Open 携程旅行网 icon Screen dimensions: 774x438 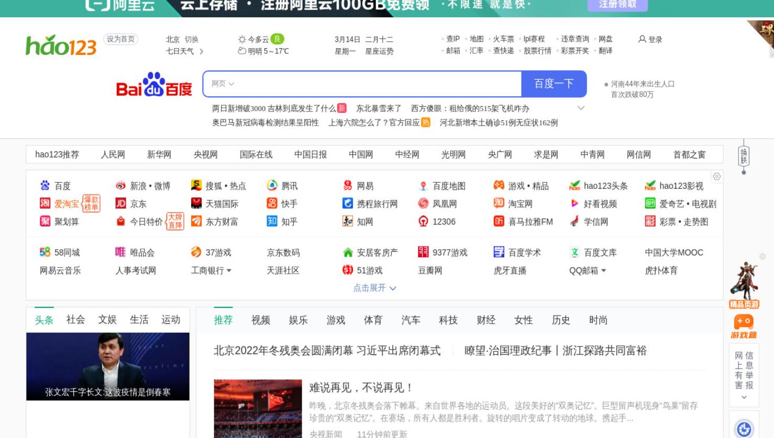coord(348,204)
